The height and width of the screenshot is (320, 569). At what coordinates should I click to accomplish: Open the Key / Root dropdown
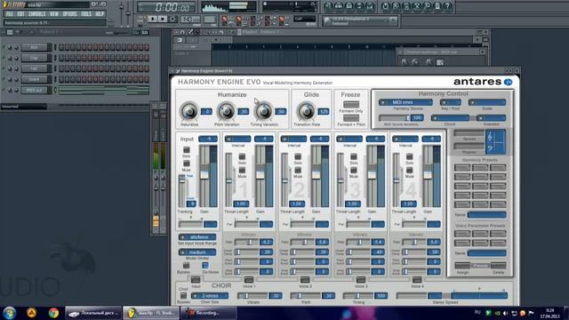451,103
